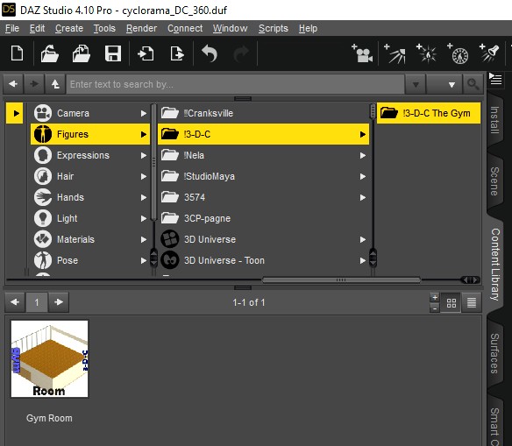
Task: Click the New scene file icon
Action: [17, 53]
